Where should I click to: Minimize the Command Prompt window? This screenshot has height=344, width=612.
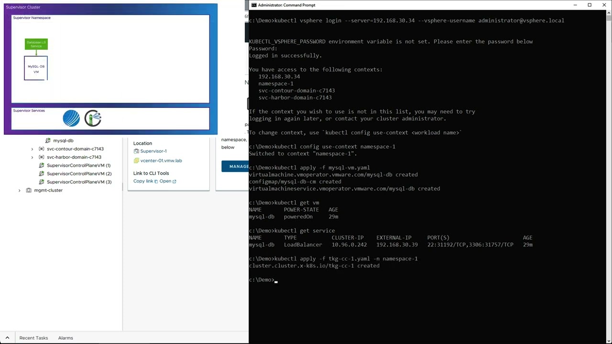click(575, 5)
